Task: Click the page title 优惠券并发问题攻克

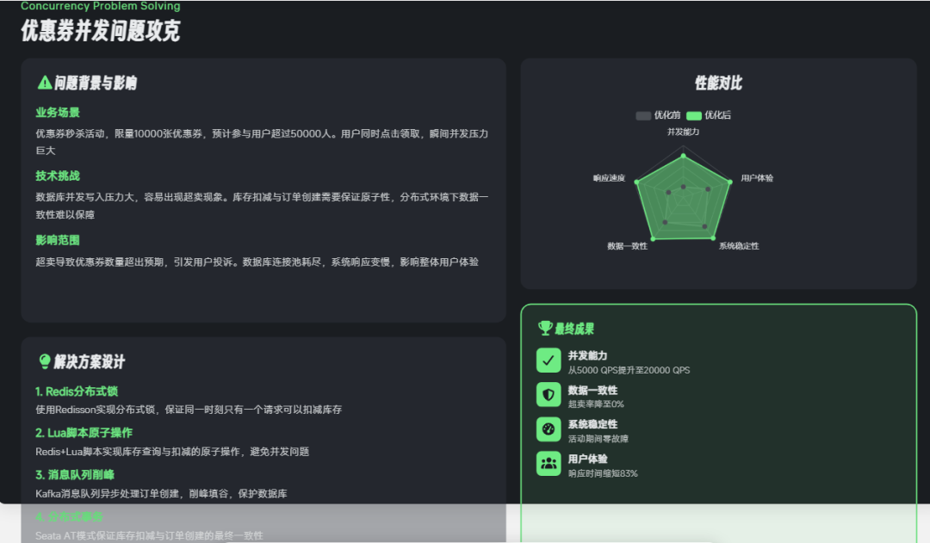Action: click(x=100, y=31)
